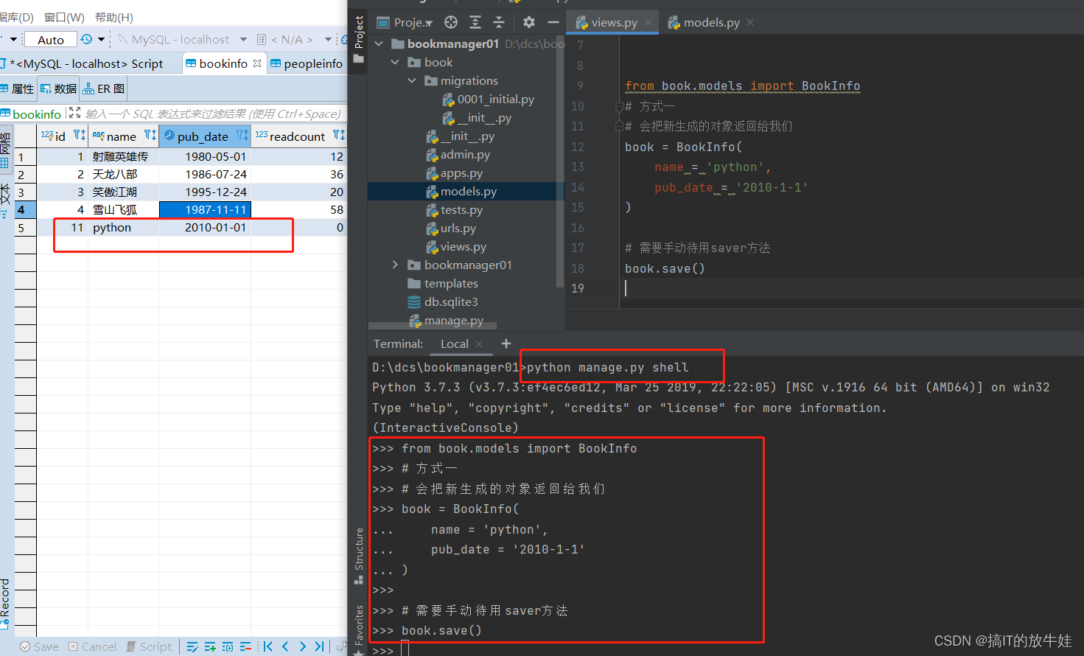Screen dimensions: 1084x656
Task: Open the 帮助(H) menu
Action: click(114, 17)
